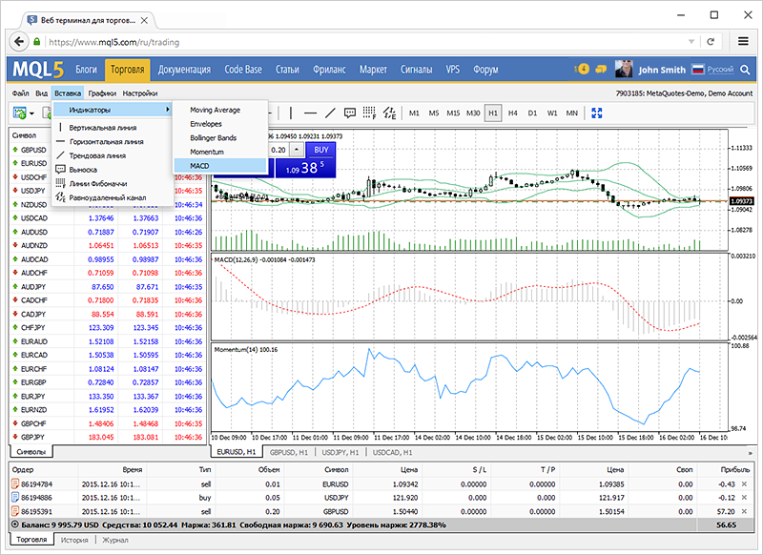Toggle the H4 timeframe button
This screenshot has width=763, height=555.
(512, 113)
